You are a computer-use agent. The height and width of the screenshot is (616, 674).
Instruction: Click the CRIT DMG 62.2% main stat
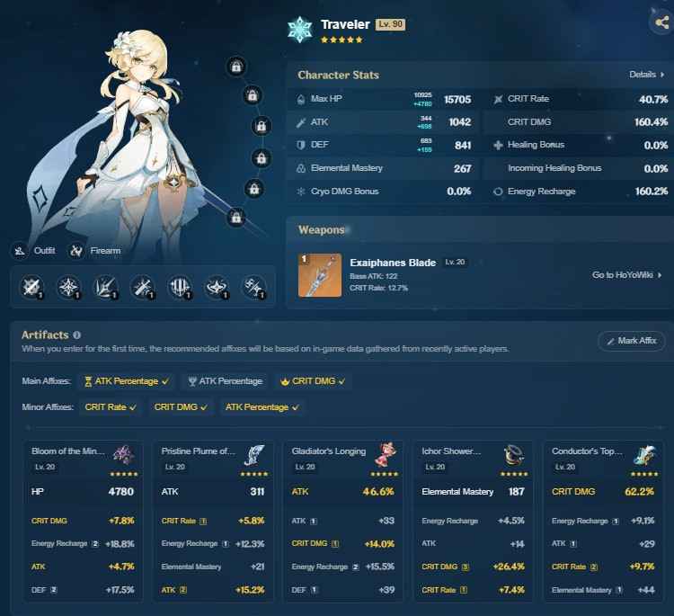point(603,492)
